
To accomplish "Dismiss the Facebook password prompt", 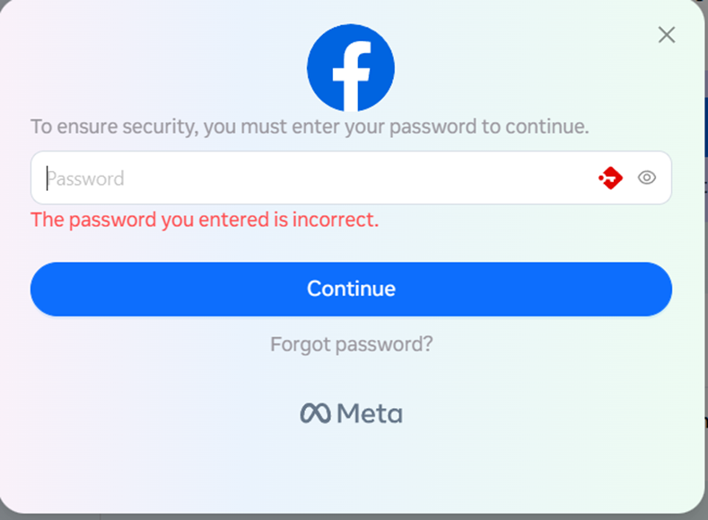I will 666,35.
